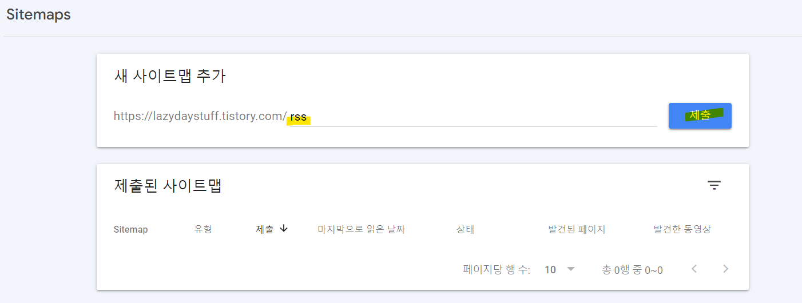Sort by 발견된 페이지 column header
802x303 pixels.
577,229
